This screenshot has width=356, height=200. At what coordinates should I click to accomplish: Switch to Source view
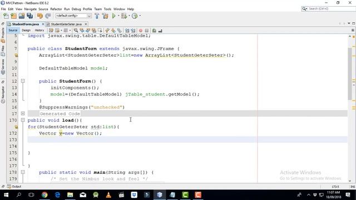13,30
